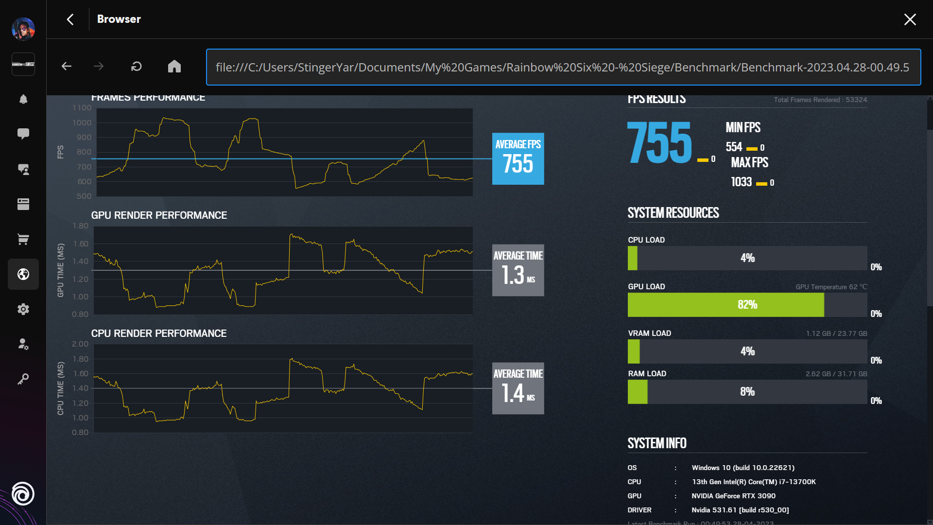
Task: Navigate forward using arrow button
Action: (x=99, y=67)
